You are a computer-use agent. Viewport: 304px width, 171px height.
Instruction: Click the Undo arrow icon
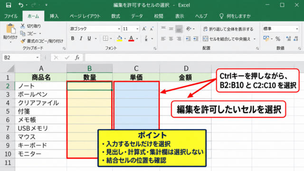click(20, 5)
